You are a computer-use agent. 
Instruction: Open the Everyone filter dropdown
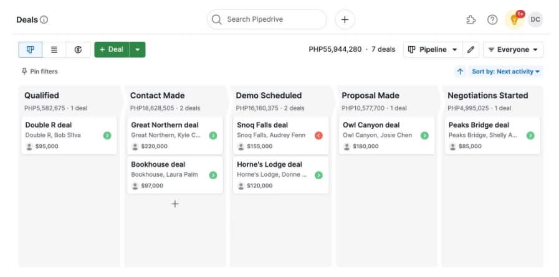[x=514, y=50]
